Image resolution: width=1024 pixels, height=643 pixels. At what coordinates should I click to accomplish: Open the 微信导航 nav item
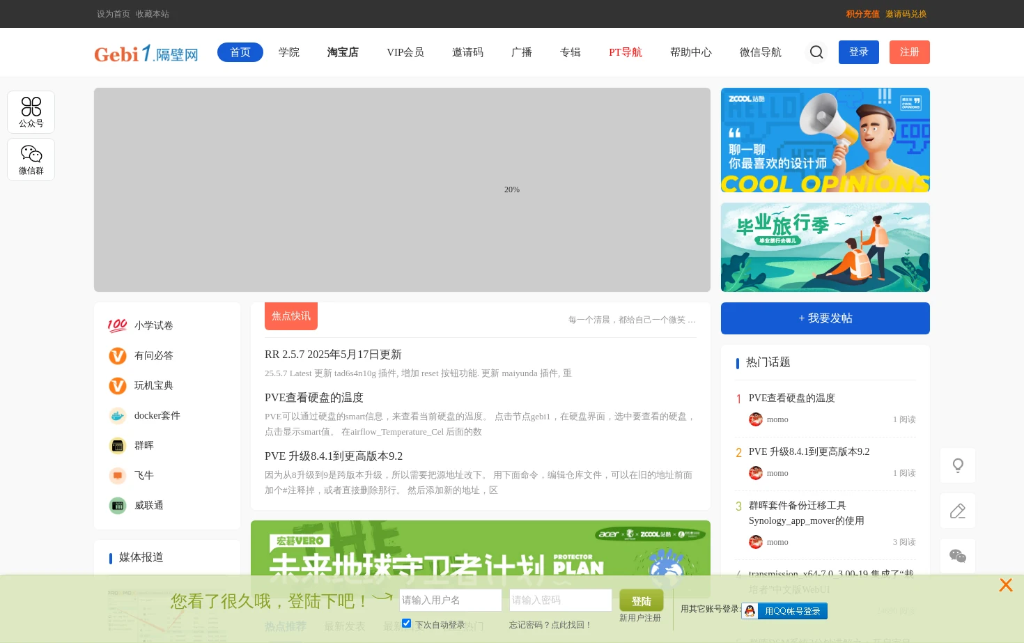pos(761,52)
